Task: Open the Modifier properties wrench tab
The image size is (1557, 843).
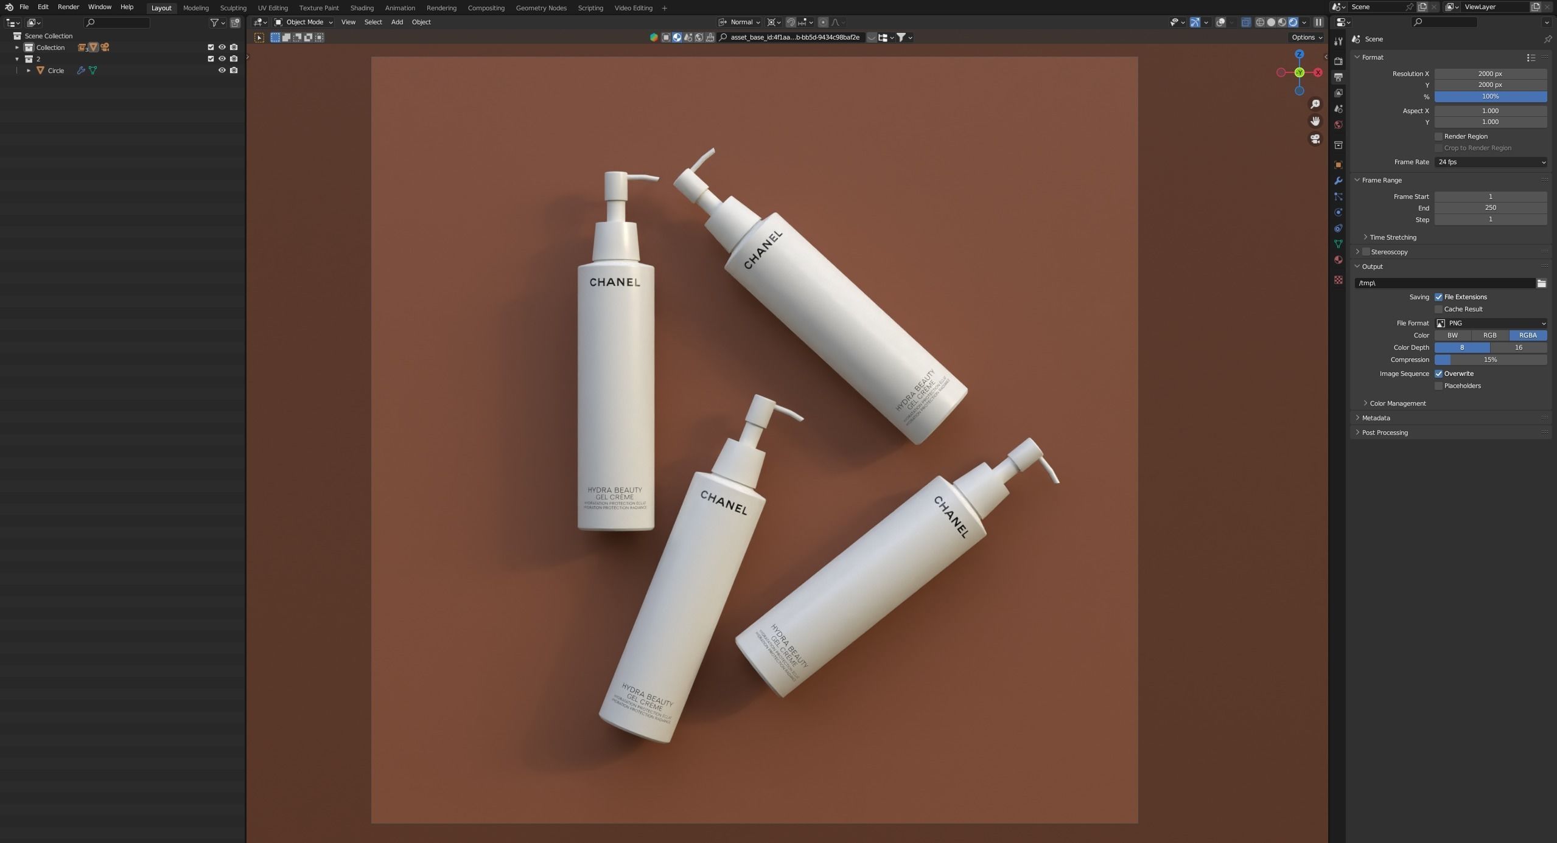Action: (1338, 181)
